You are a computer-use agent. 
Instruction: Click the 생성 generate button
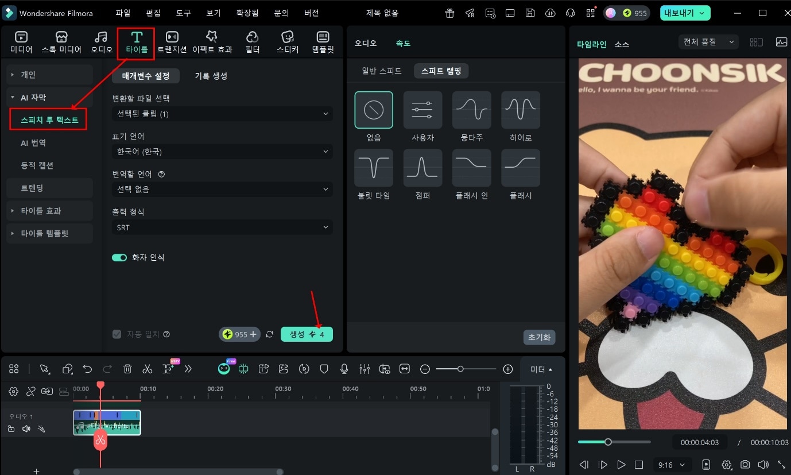307,334
